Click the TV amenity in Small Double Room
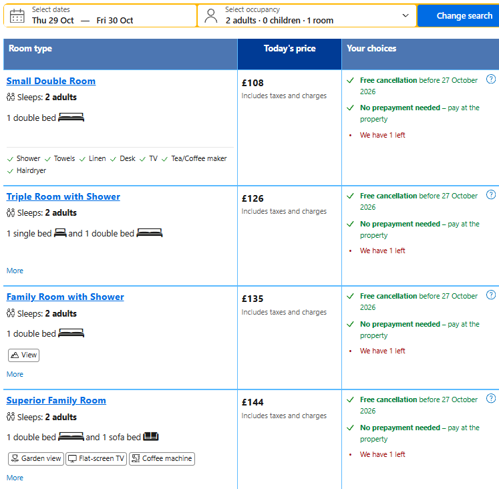This screenshot has width=499, height=489. tap(153, 158)
